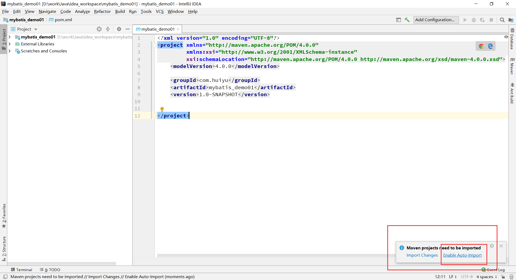Click the version value 1.0-SNAPSHOT
The image size is (516, 280).
tap(218, 95)
